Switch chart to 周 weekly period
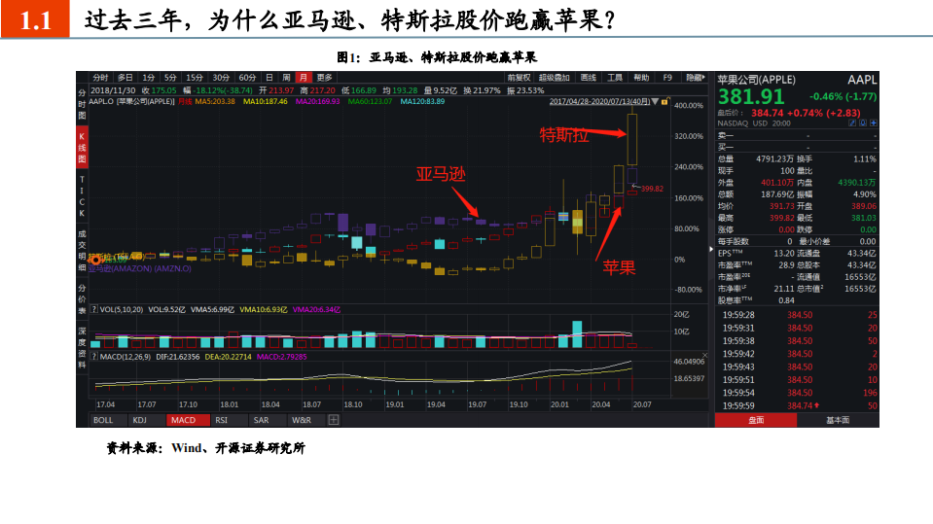Viewport: 933px width, 524px height. pos(286,78)
